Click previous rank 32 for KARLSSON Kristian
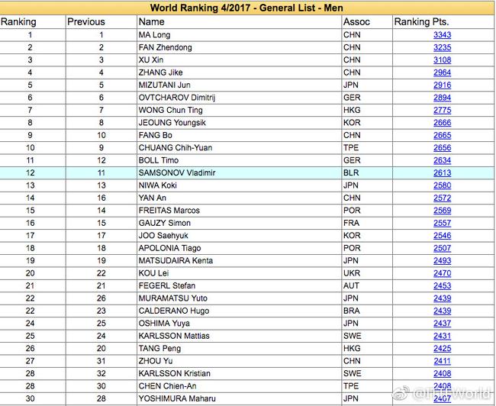This screenshot has height=406, width=496. 101,373
